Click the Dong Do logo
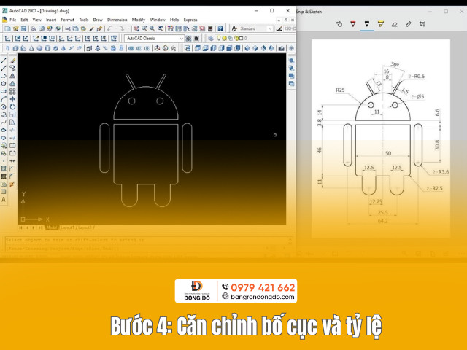The width and height of the screenshot is (467, 350). (x=197, y=290)
